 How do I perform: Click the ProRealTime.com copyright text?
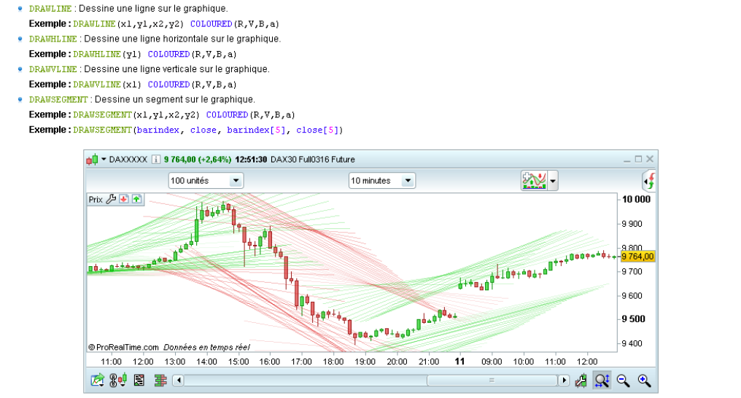123,348
